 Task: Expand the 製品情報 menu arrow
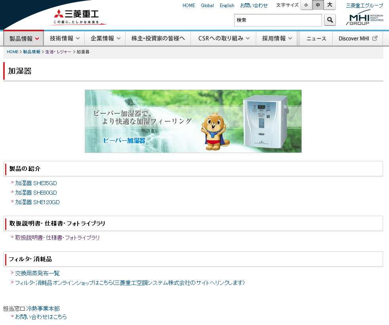click(x=37, y=38)
